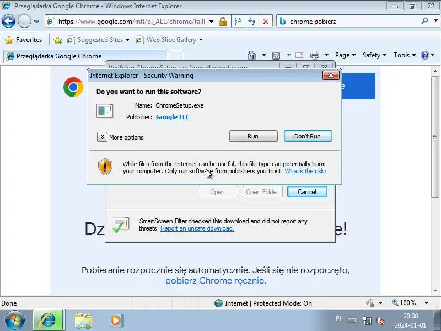Expand the Home button dropdown arrow
The image size is (441, 331).
(x=263, y=55)
